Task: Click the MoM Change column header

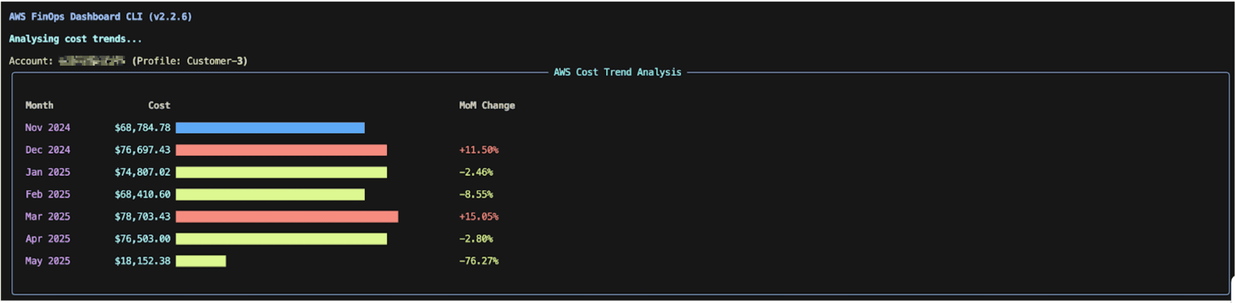Action: (x=487, y=105)
